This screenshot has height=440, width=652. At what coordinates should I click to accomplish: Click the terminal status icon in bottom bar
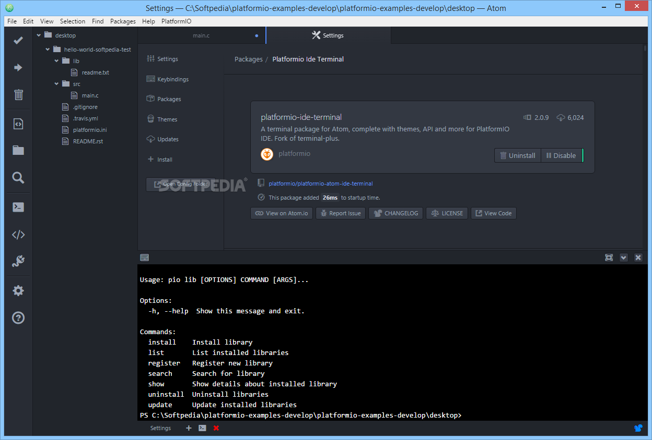[202, 428]
